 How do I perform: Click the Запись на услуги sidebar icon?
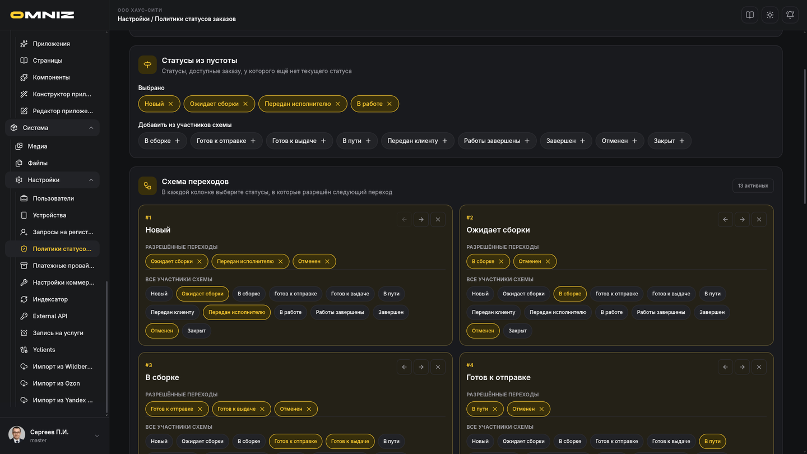(24, 333)
